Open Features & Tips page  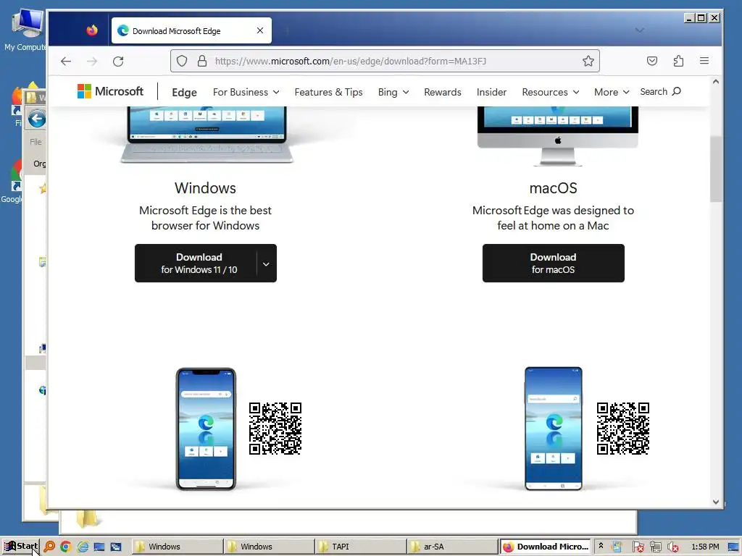(328, 92)
